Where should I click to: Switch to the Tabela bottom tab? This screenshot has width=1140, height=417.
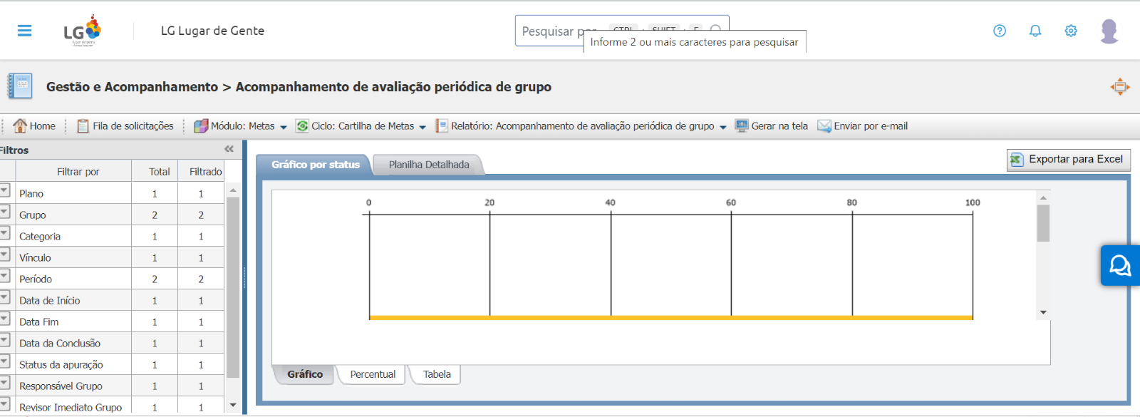pos(437,374)
